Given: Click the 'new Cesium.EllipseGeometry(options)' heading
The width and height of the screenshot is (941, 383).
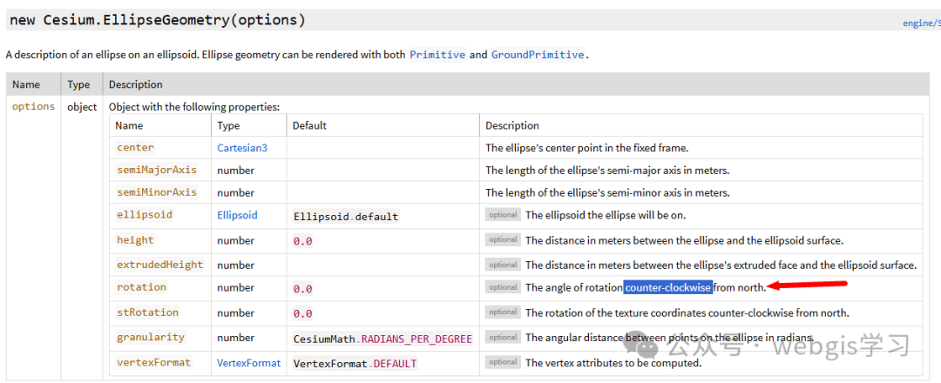Looking at the screenshot, I should 158,20.
